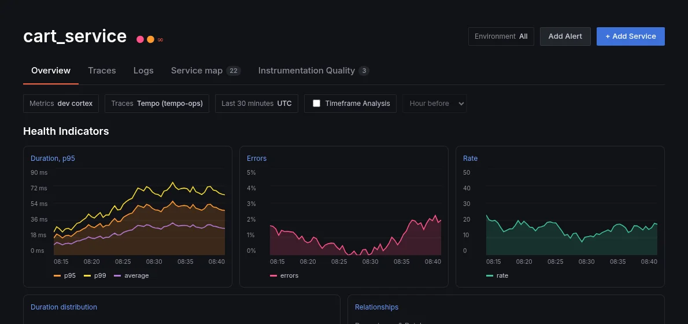This screenshot has height=324, width=688.
Task: Open the Errors panel title link
Action: tap(257, 159)
